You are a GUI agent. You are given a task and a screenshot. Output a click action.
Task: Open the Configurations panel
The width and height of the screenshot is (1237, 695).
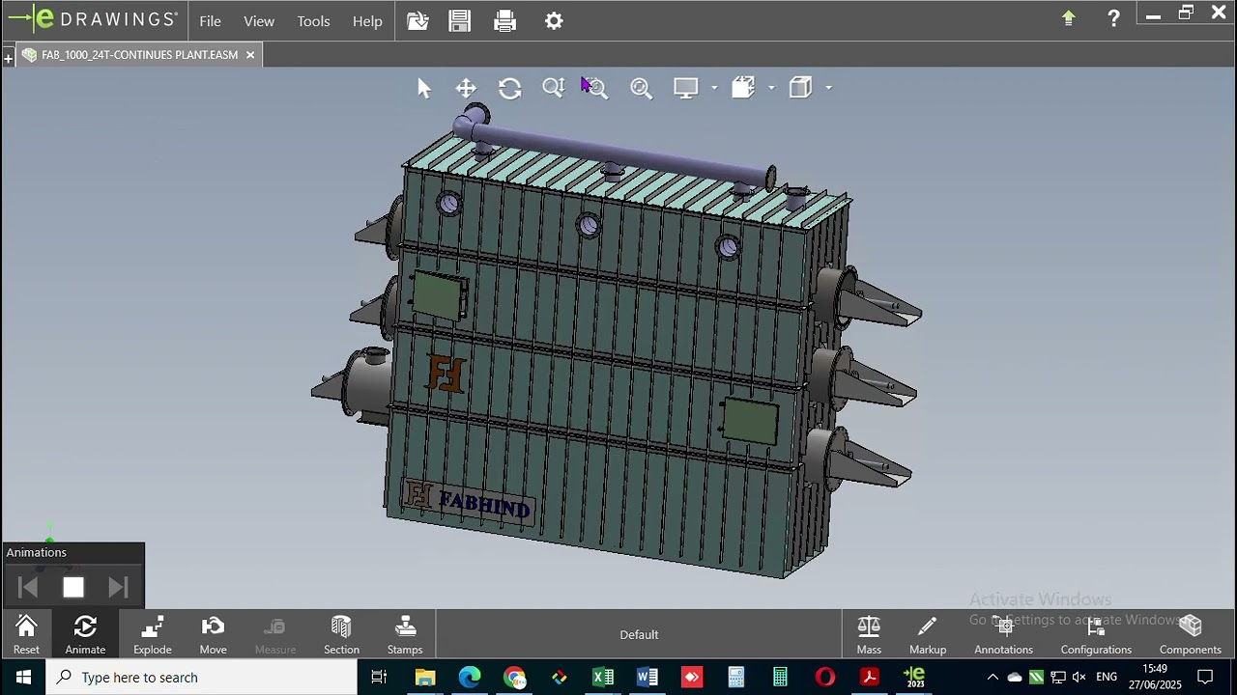point(1096,634)
